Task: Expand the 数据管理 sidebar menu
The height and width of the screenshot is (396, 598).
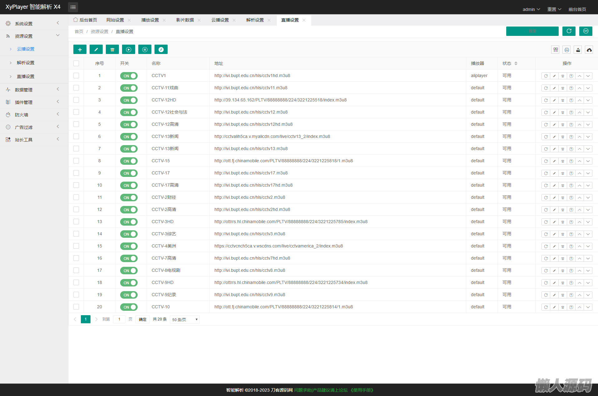Action: 34,90
